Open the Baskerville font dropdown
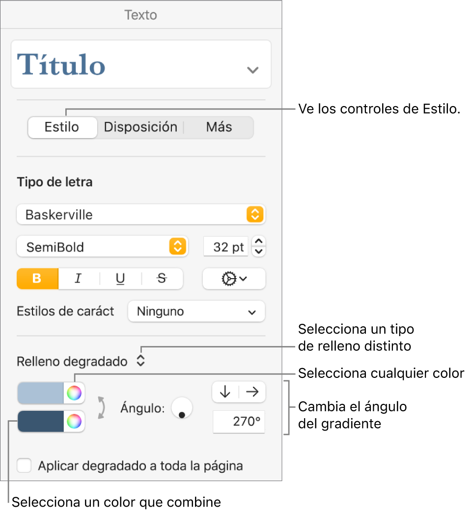Image resolution: width=473 pixels, height=515 pixels. pos(140,215)
